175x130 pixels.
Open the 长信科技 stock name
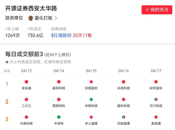[x=124, y=88]
